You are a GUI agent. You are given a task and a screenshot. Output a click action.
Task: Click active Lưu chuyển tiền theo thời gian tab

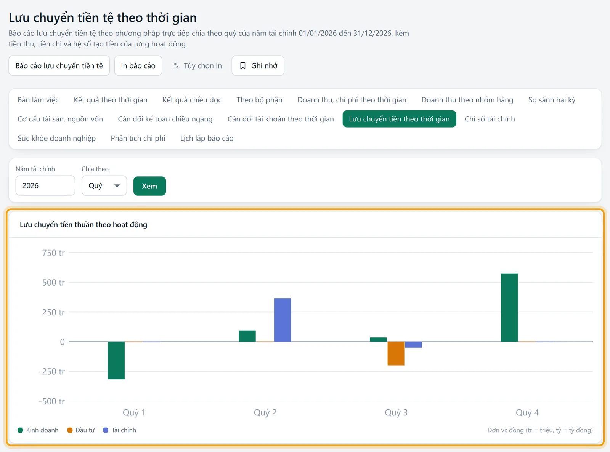tap(399, 119)
